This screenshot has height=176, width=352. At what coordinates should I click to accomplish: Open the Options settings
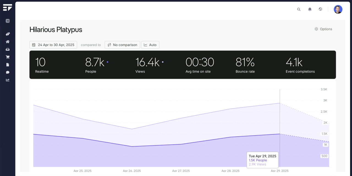[x=323, y=29]
